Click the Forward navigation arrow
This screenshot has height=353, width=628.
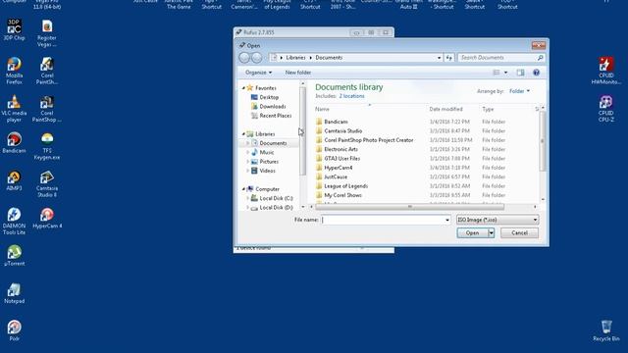click(257, 58)
